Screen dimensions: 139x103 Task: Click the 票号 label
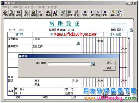coord(10,77)
